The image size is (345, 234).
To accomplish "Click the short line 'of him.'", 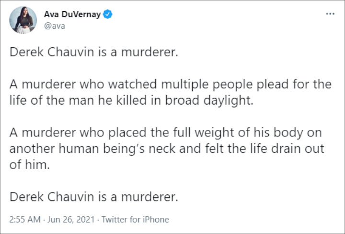I will pyautogui.click(x=30, y=164).
